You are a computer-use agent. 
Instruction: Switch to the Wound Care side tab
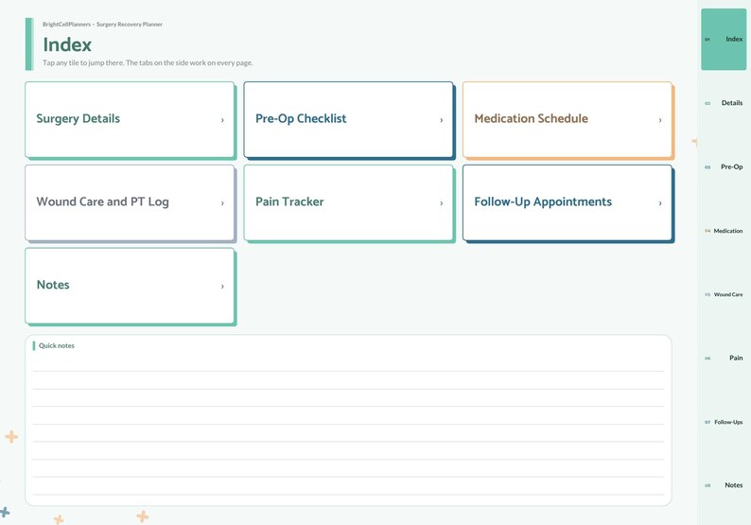pyautogui.click(x=724, y=294)
